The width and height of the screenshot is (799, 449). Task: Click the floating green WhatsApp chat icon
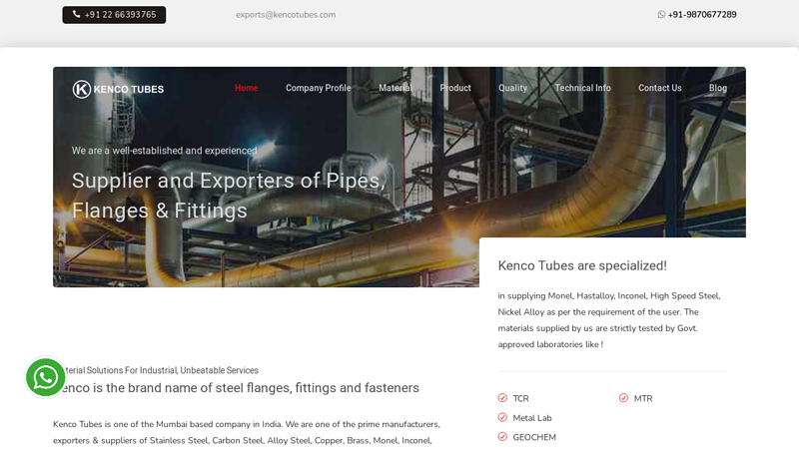tap(45, 377)
